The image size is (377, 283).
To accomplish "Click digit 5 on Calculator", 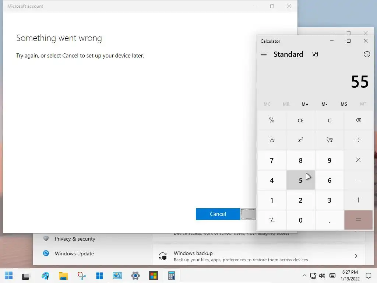I will click(300, 180).
